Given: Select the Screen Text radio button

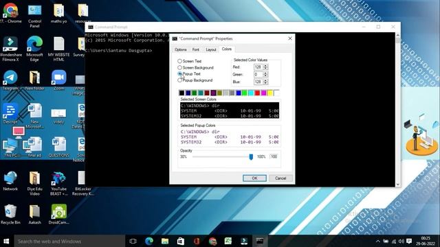Looking at the screenshot, I should coord(179,61).
